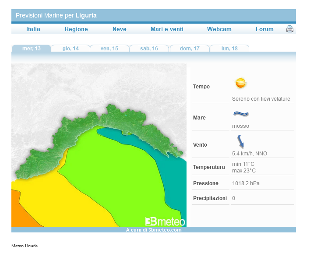The image size is (310, 260).
Task: Open the Regione section
Action: [x=76, y=29]
